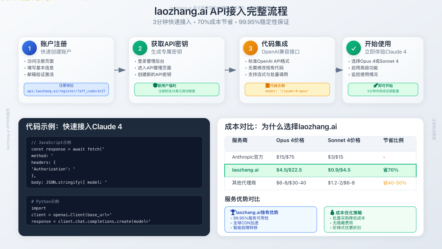Click the 支持流式与批量调用 bullet
The image size is (442, 249).
[267, 75]
